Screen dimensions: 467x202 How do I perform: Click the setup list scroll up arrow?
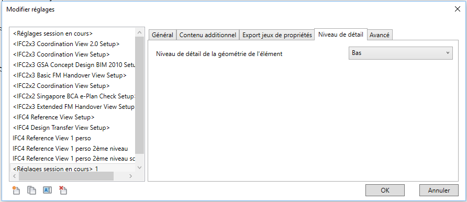click(139, 32)
